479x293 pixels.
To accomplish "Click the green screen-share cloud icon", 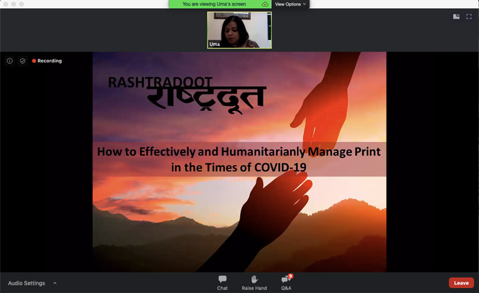I will click(265, 4).
